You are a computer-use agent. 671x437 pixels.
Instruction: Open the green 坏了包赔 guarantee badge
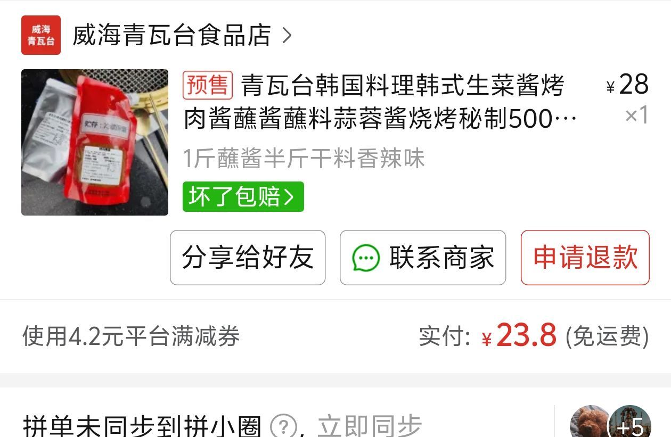243,197
